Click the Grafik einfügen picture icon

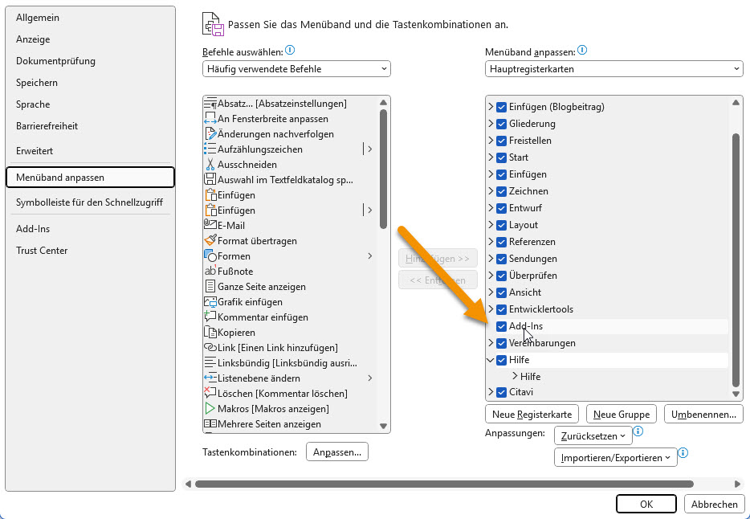[210, 302]
